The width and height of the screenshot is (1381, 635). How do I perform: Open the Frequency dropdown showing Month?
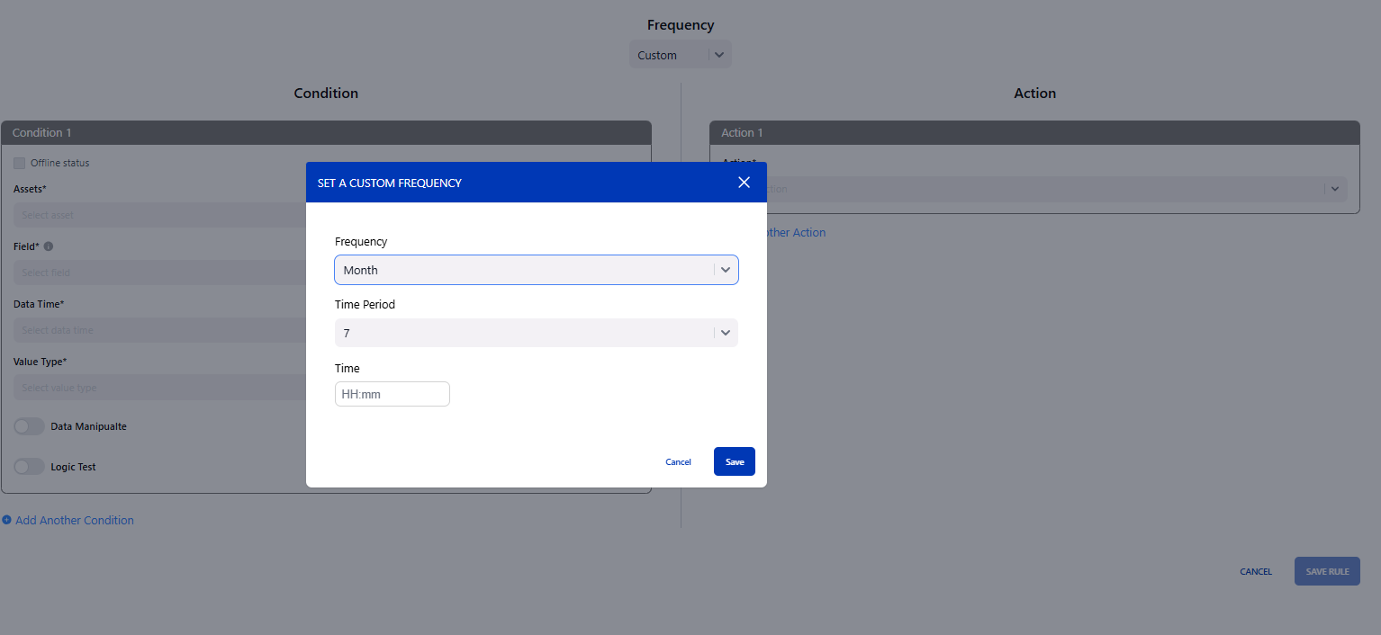coord(524,270)
